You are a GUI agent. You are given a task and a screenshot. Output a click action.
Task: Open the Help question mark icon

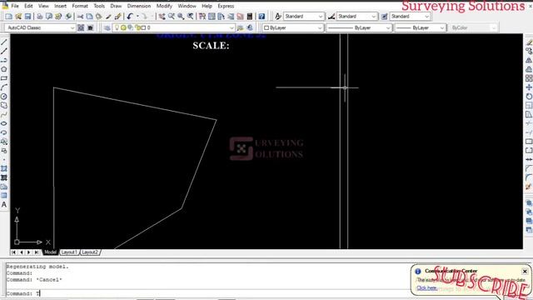pyautogui.click(x=262, y=17)
